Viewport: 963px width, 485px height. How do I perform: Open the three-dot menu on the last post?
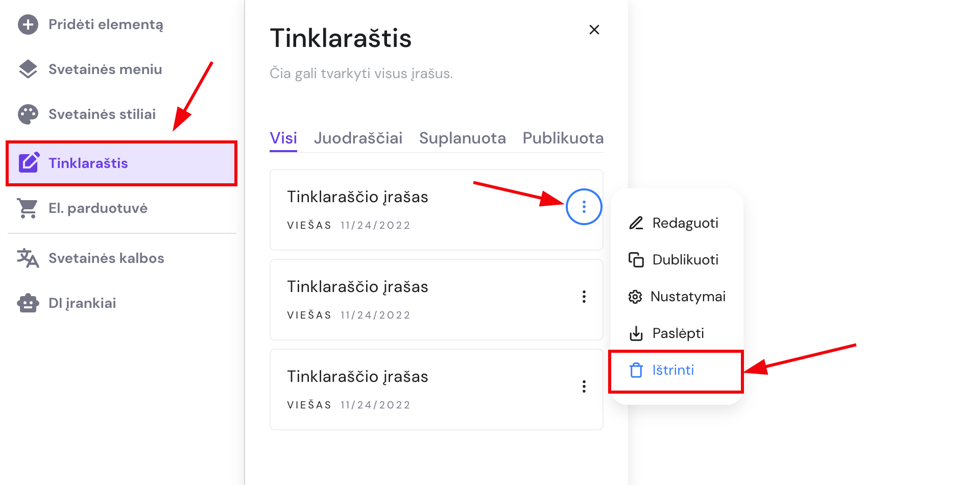(x=584, y=386)
